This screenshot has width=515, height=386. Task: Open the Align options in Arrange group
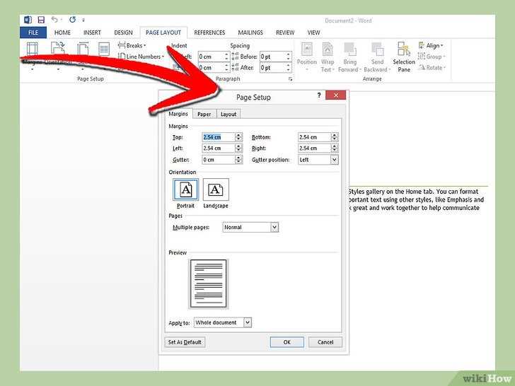[x=431, y=46]
